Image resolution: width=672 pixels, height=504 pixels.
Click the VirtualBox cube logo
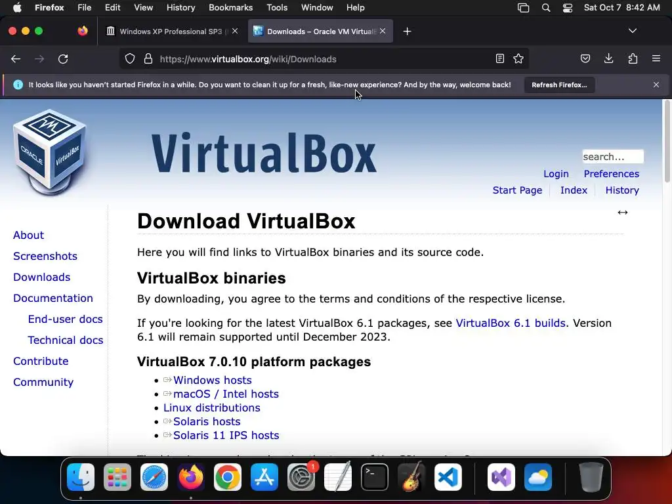[50, 152]
